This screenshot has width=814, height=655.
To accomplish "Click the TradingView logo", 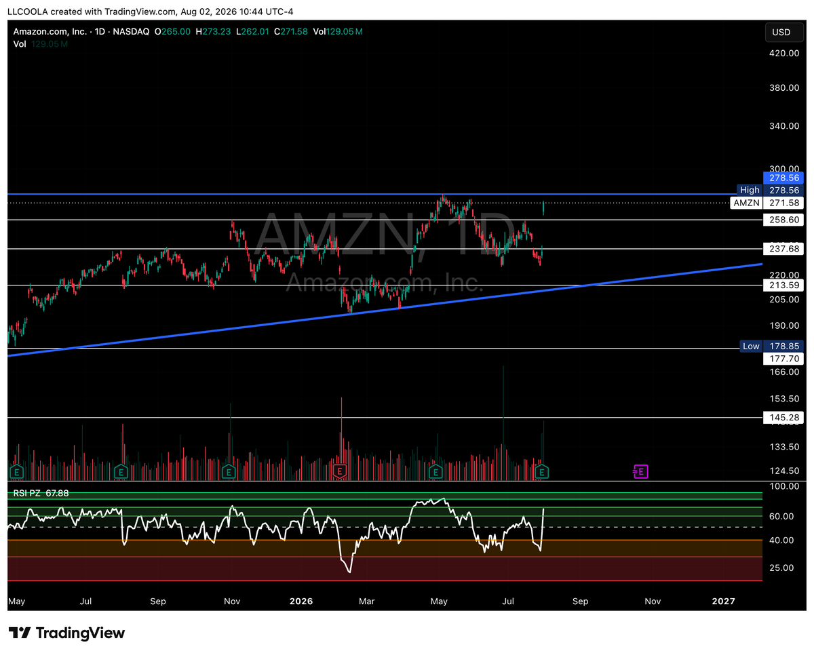I will click(66, 633).
